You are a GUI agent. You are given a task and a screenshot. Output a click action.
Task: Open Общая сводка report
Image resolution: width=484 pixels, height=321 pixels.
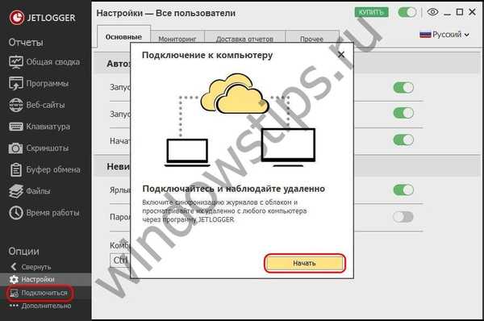click(52, 62)
